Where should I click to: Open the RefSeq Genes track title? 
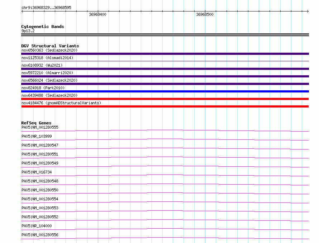point(36,123)
